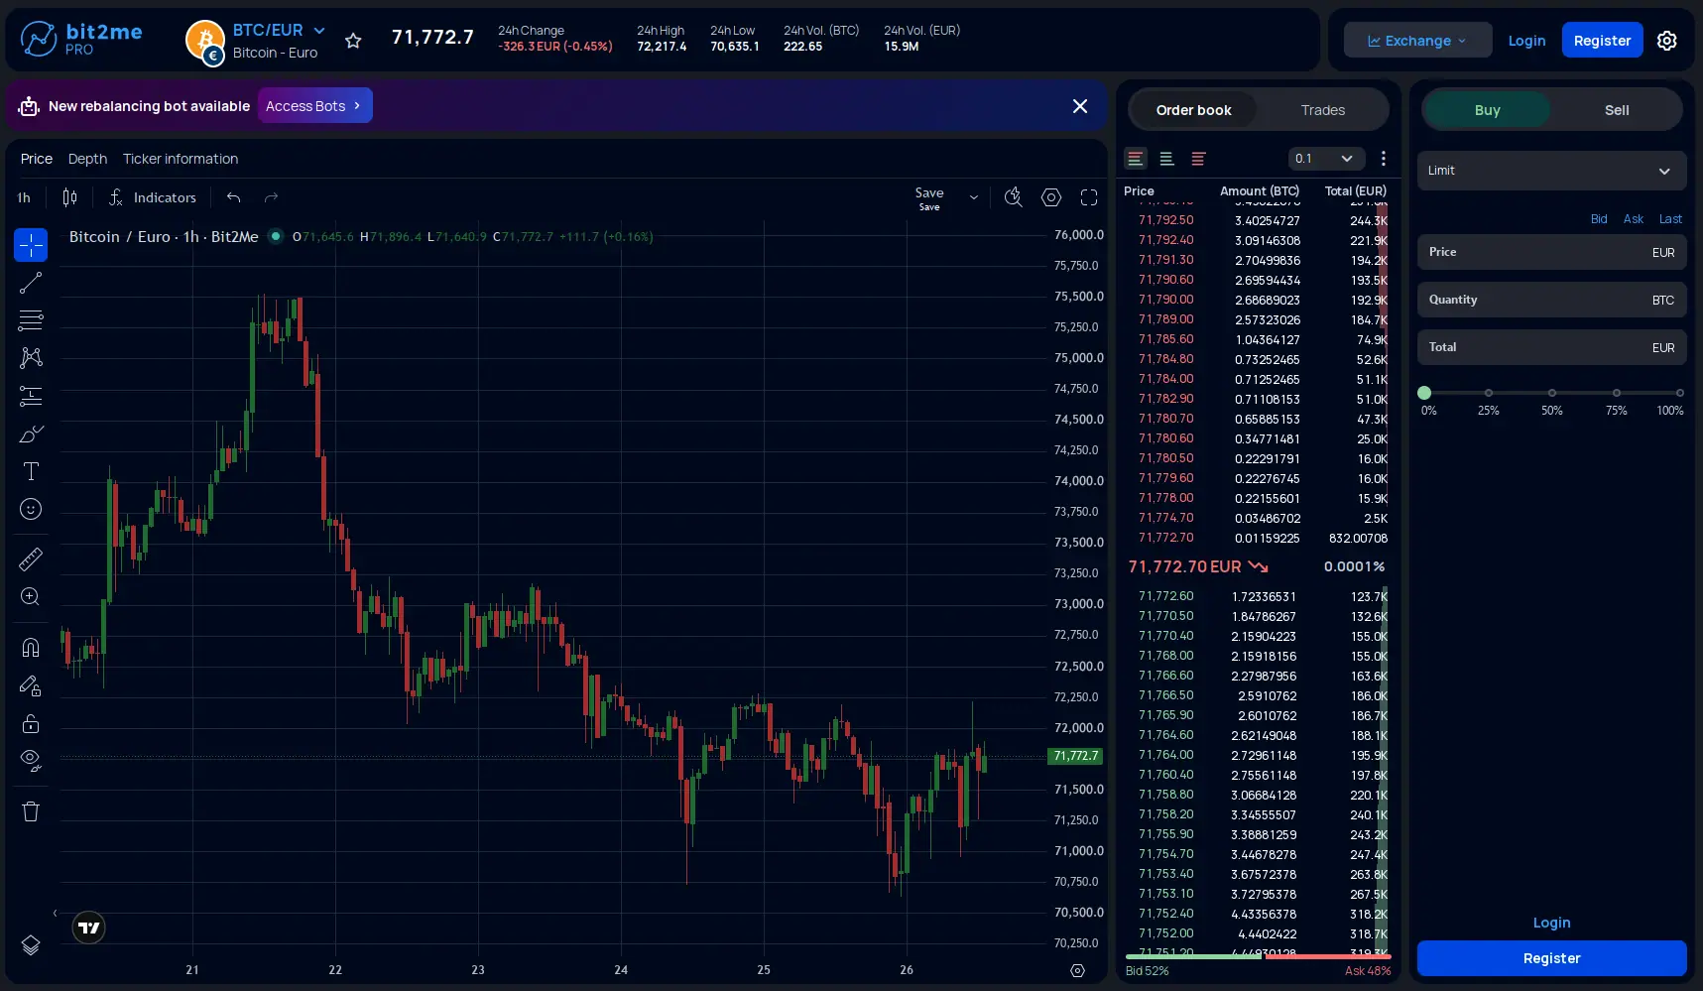Open the candlestick chart type selector
Screen dimensions: 1703x991
tap(69, 197)
